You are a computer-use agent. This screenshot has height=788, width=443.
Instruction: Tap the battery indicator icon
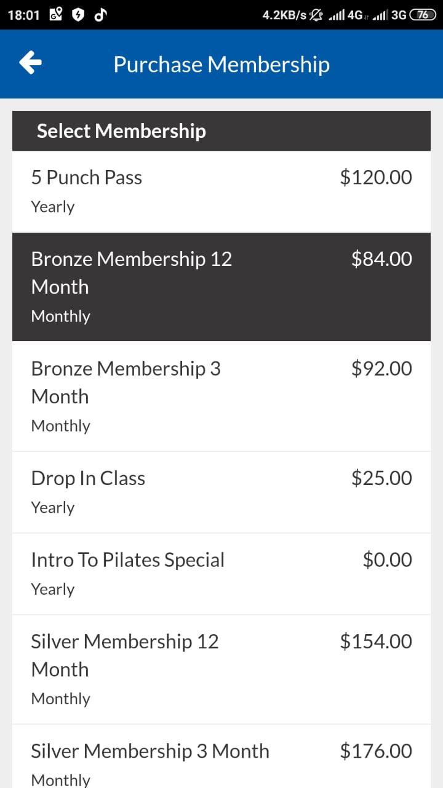[423, 15]
